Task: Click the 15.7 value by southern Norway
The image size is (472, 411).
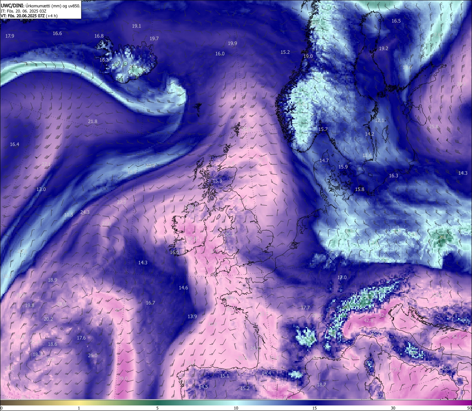Action: pos(323,129)
